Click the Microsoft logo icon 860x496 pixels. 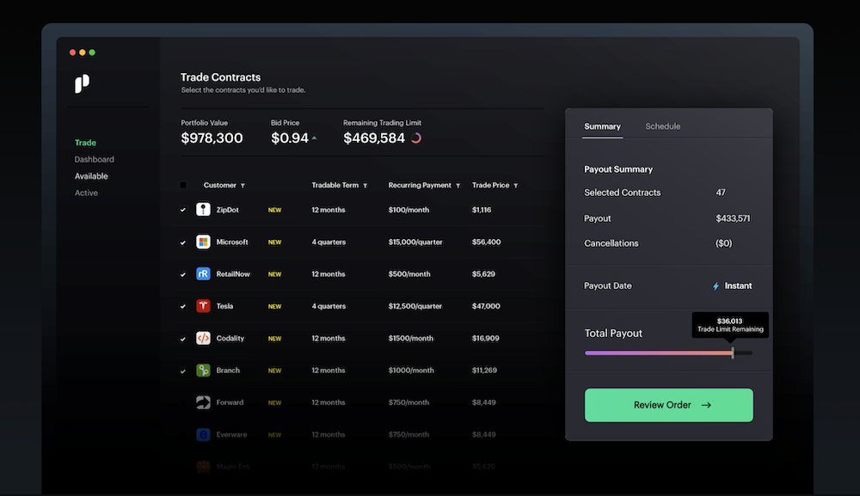[203, 242]
